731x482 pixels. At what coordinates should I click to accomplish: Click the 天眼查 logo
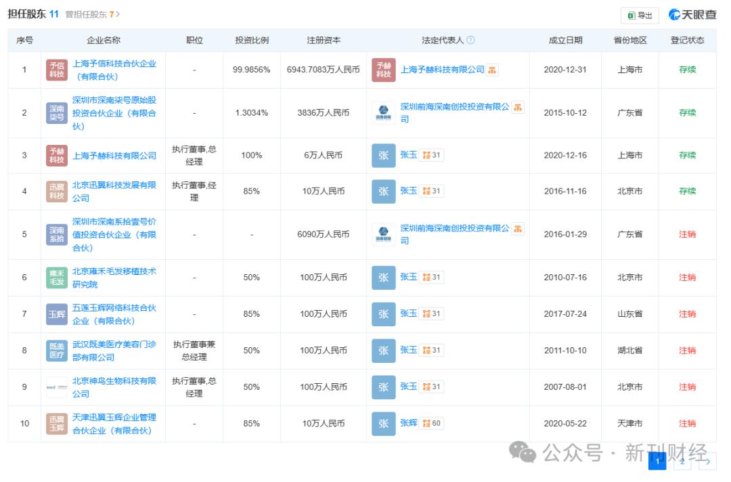pyautogui.click(x=692, y=14)
